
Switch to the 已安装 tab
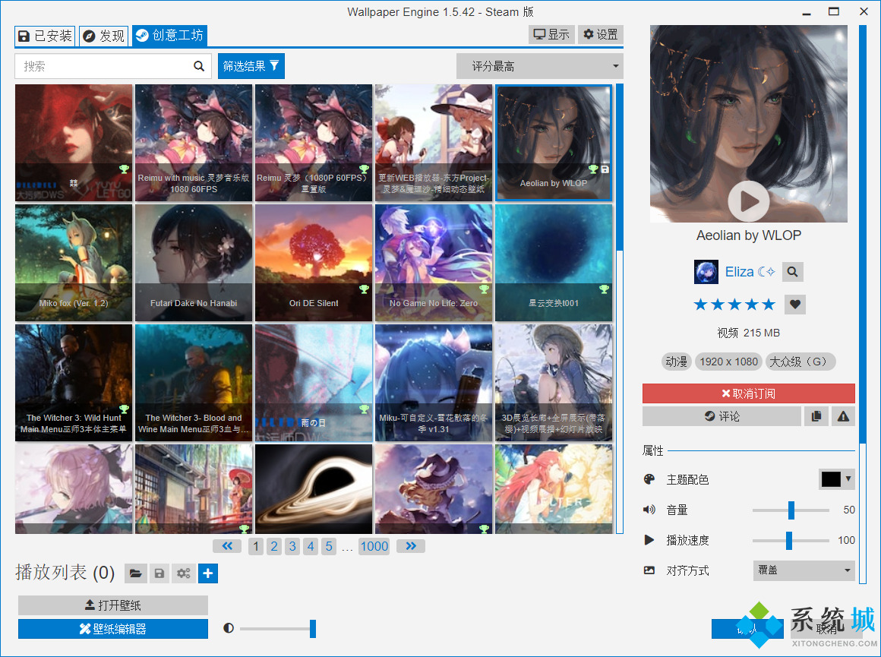(x=44, y=35)
